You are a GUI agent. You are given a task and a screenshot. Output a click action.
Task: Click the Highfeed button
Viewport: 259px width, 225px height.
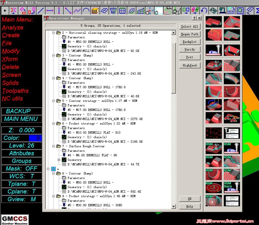(189, 65)
